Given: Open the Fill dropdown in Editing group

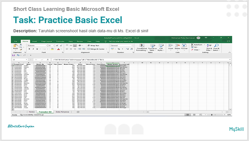Looking at the screenshot, I should [x=195, y=47].
